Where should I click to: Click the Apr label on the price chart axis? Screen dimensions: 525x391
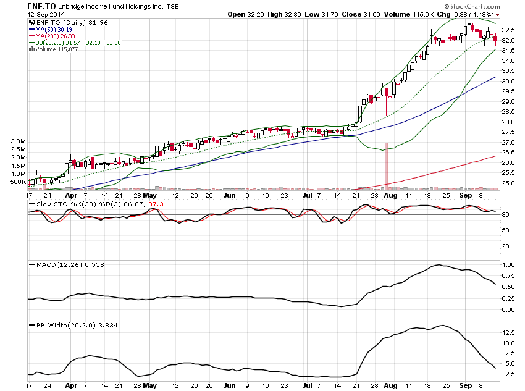click(71, 195)
